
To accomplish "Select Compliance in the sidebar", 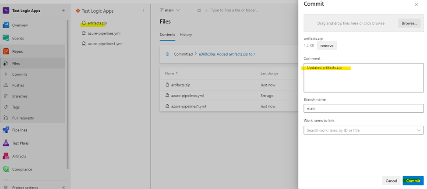I will (x=22, y=169).
